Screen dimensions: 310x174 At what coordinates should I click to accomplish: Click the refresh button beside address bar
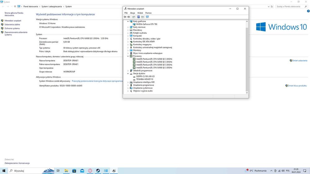[272, 6]
